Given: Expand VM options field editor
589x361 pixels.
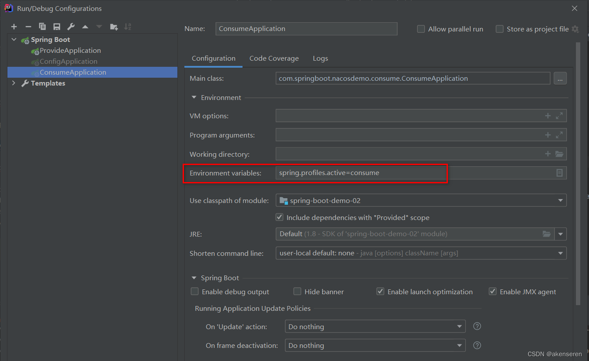Looking at the screenshot, I should (559, 116).
